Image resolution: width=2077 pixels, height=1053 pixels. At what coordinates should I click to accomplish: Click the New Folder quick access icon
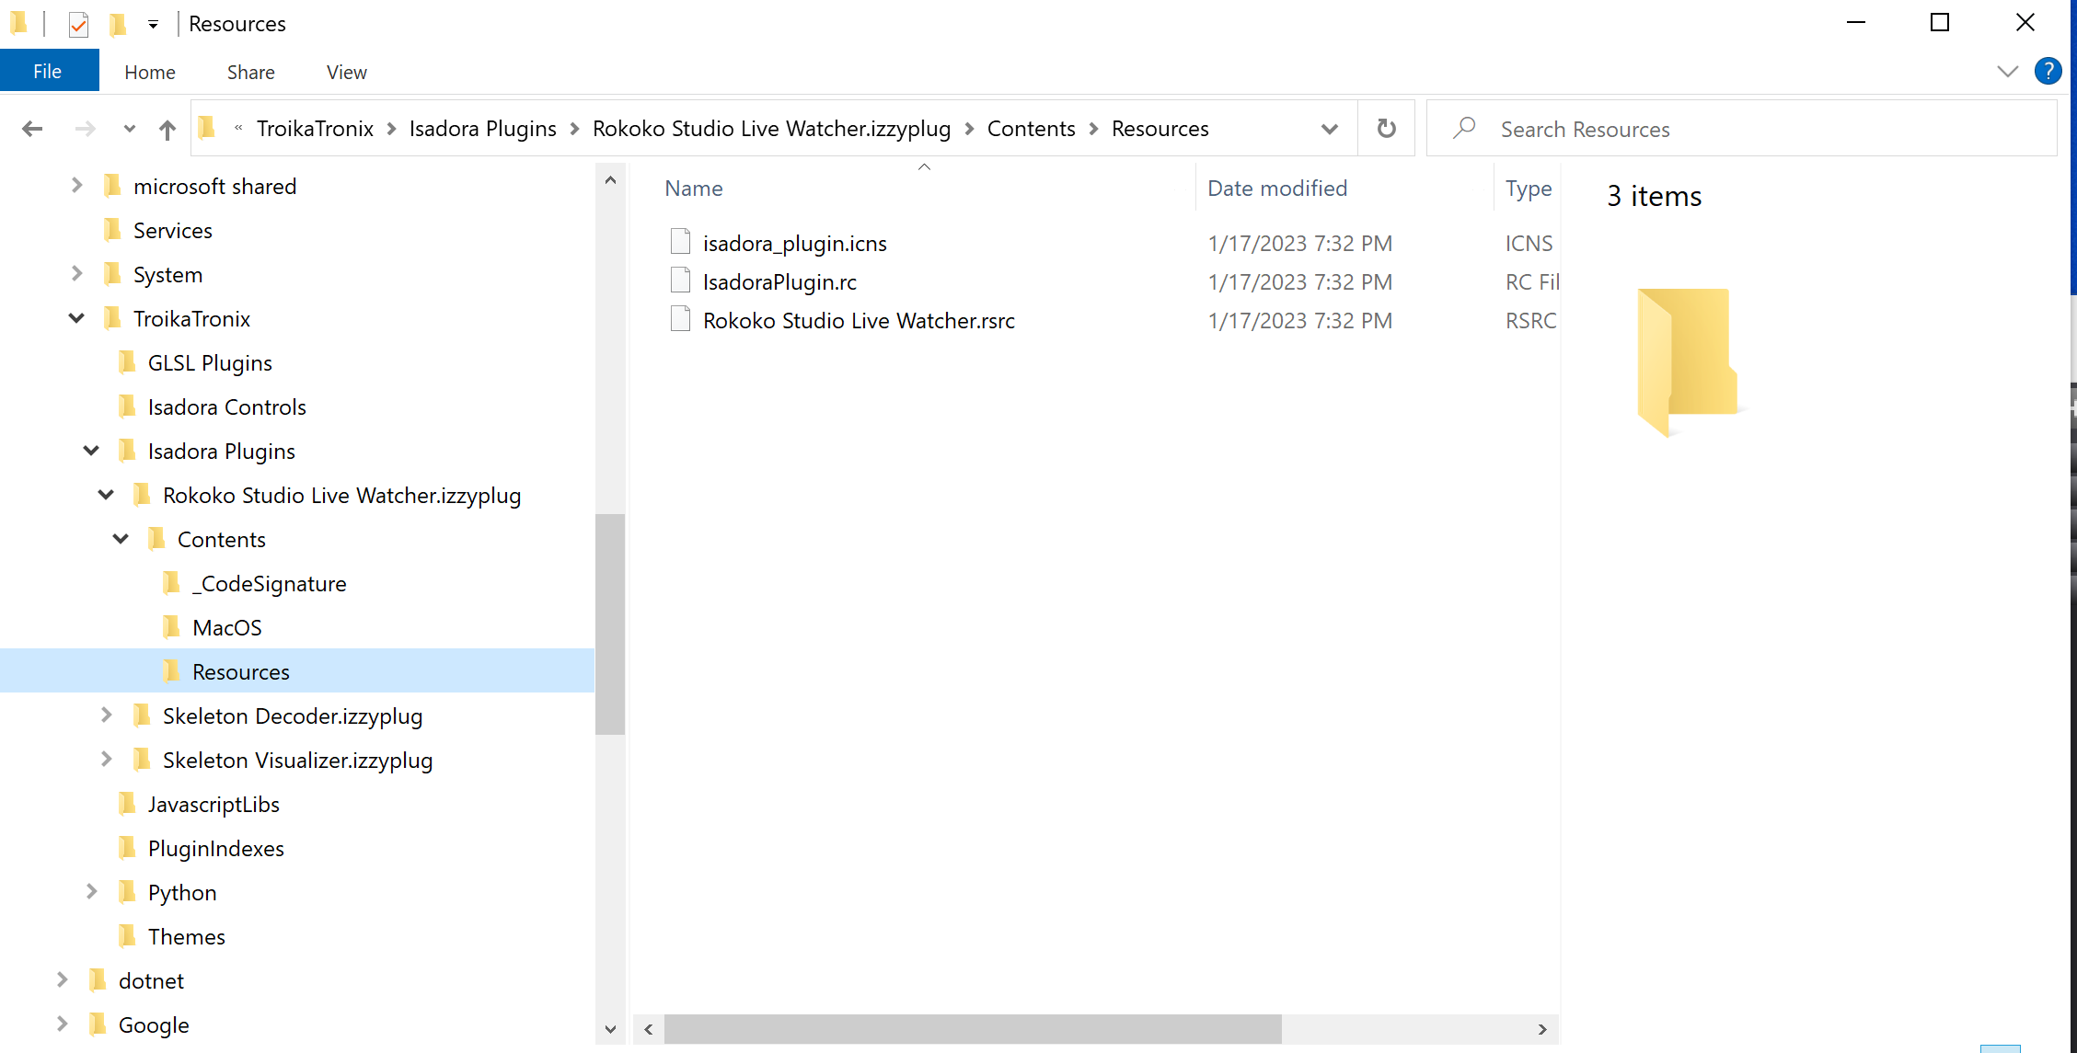118,24
